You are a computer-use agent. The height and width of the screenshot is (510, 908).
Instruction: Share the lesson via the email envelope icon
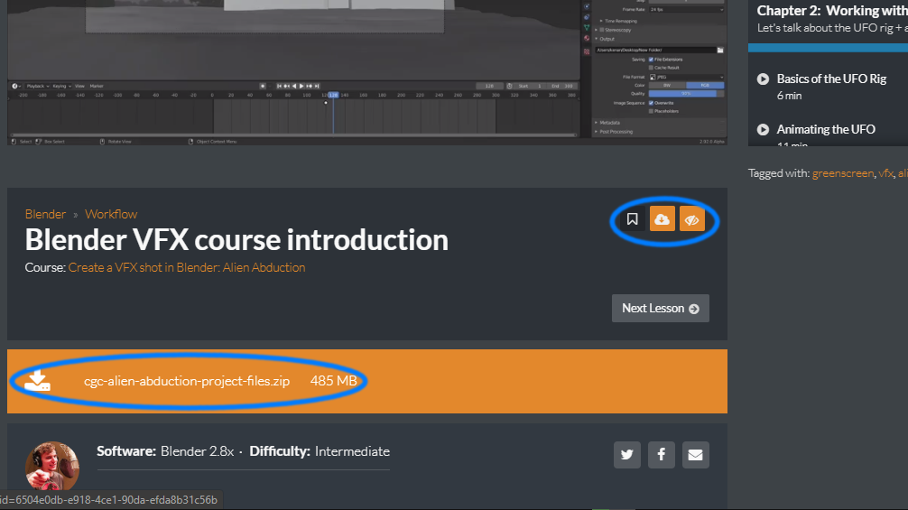tap(696, 454)
